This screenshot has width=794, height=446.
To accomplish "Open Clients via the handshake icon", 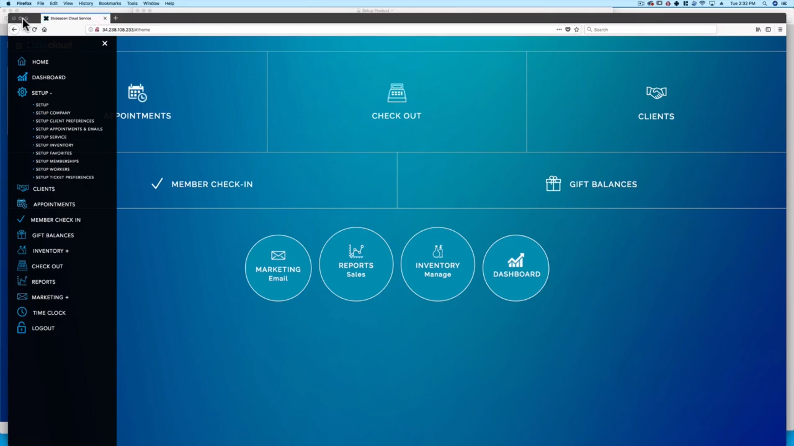I will pos(656,93).
